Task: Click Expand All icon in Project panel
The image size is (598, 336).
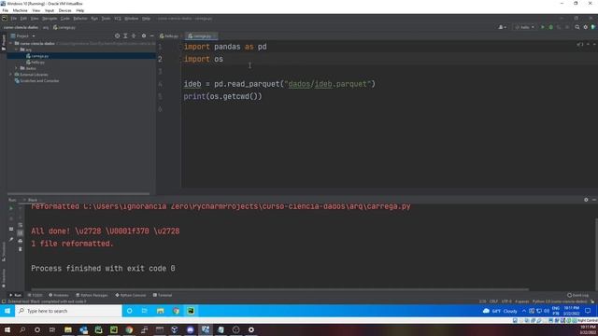Action: (x=125, y=35)
